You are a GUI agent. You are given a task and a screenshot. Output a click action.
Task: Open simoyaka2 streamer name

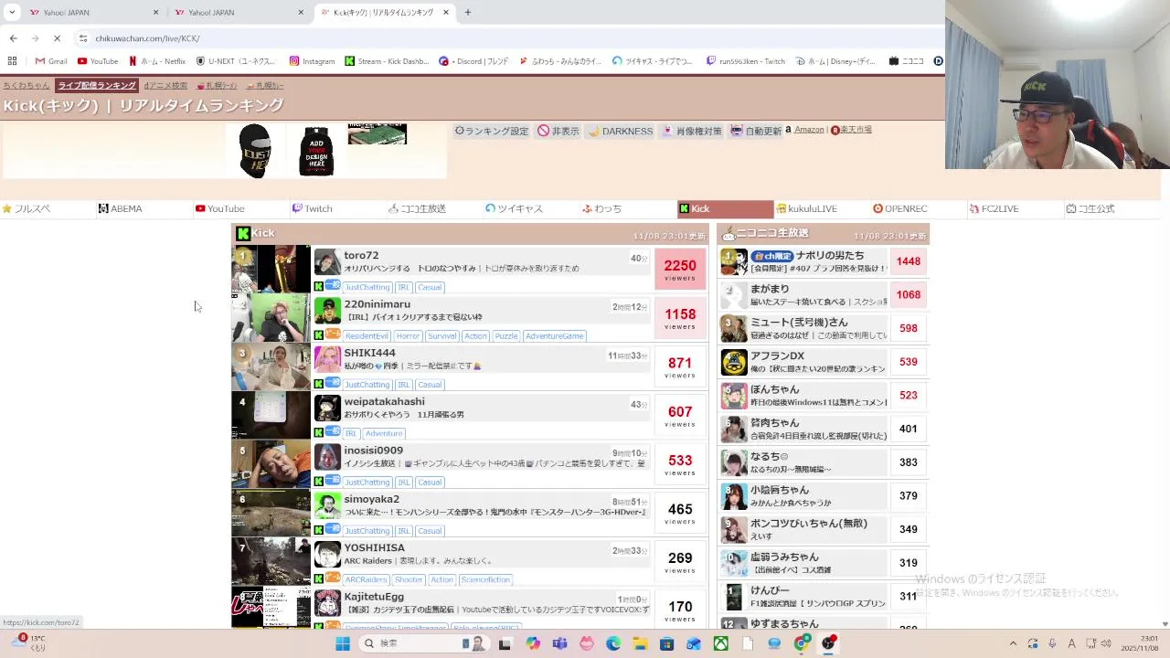(371, 500)
